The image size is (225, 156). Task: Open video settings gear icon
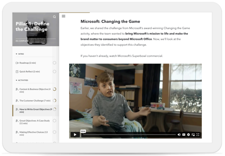pyautogui.click(x=189, y=135)
